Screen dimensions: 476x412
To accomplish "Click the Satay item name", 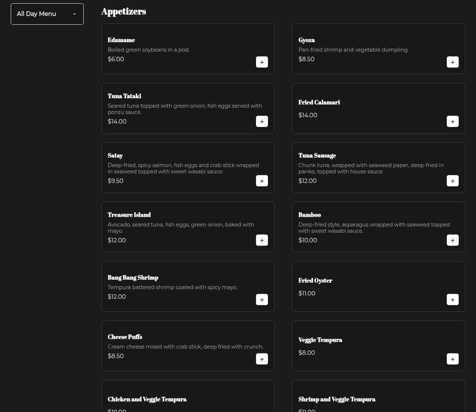I will [x=115, y=156].
